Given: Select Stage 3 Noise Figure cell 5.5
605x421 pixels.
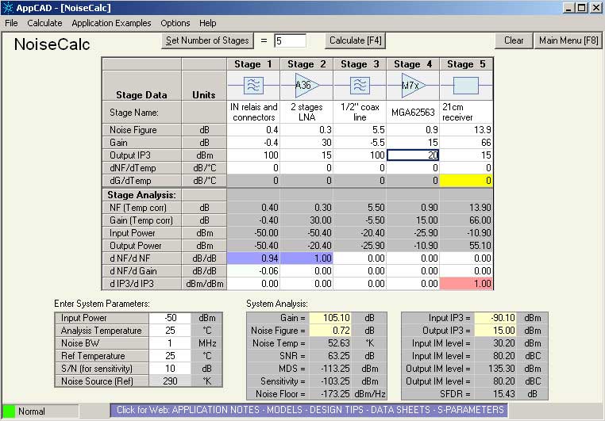Looking at the screenshot, I should pyautogui.click(x=360, y=130).
